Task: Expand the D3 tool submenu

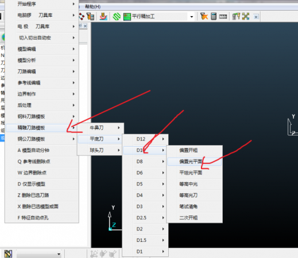Action: tap(145, 206)
